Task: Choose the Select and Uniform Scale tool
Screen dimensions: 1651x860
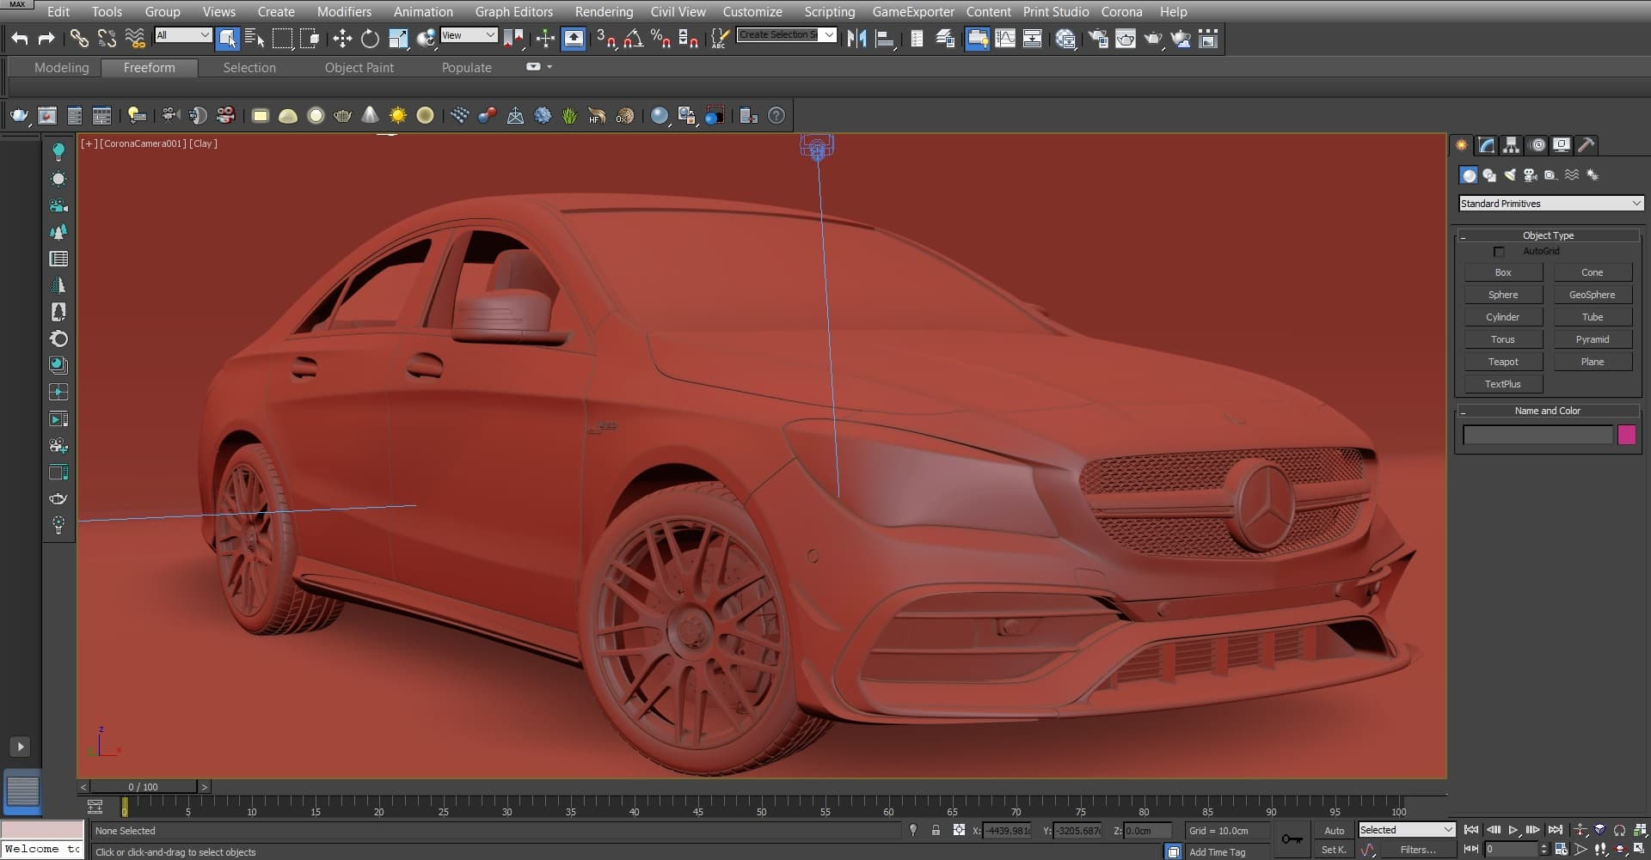Action: click(x=398, y=38)
